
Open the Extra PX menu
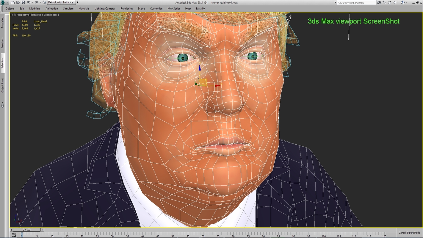click(200, 9)
